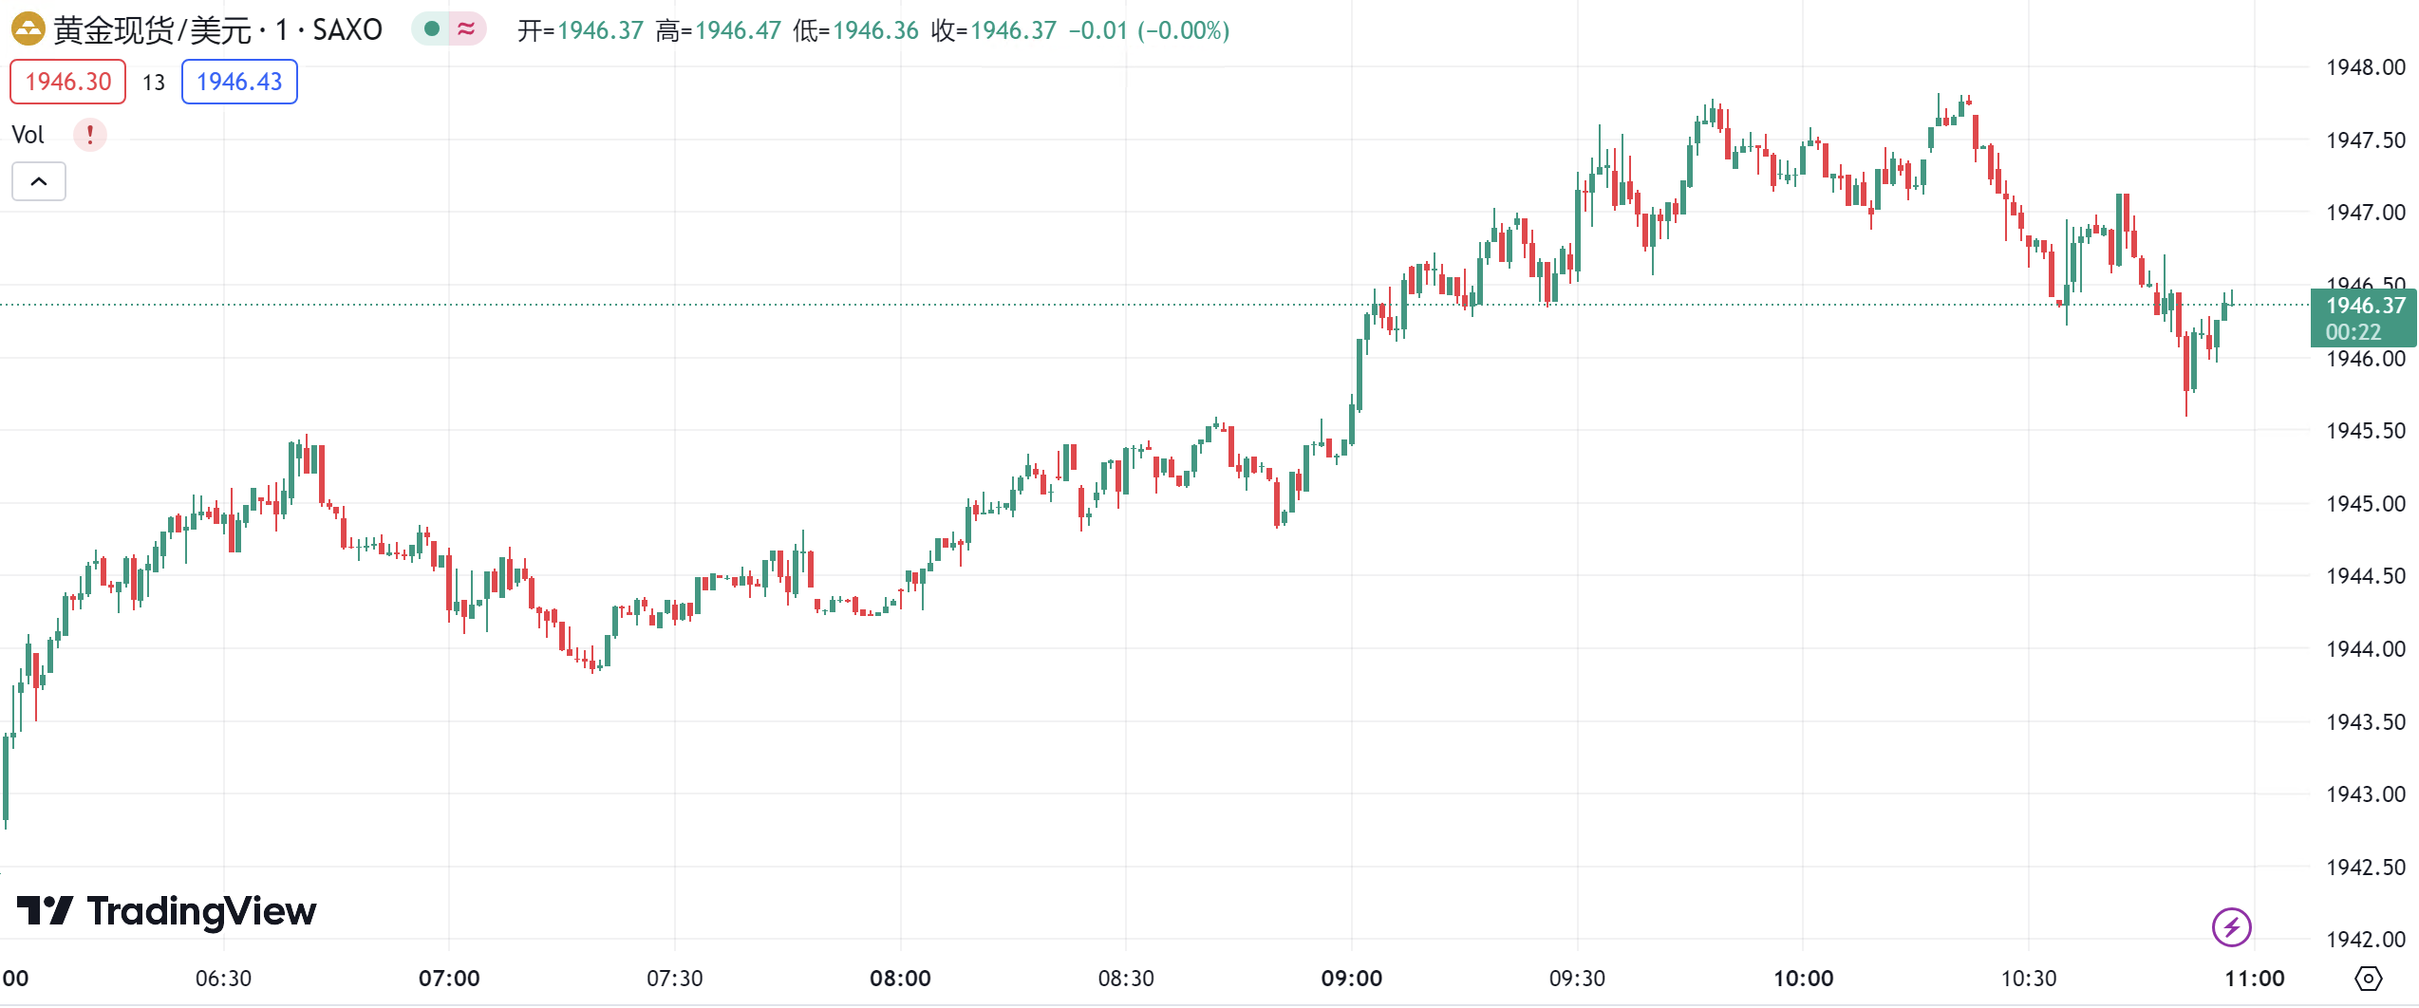This screenshot has height=1008, width=2419.
Task: Open the symbol title 黄金现货/美元
Action: (x=152, y=29)
